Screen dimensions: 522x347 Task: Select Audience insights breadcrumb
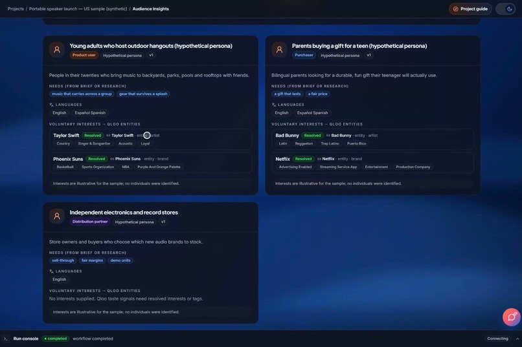coord(150,9)
